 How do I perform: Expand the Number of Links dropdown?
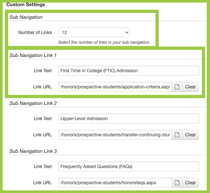94,32
